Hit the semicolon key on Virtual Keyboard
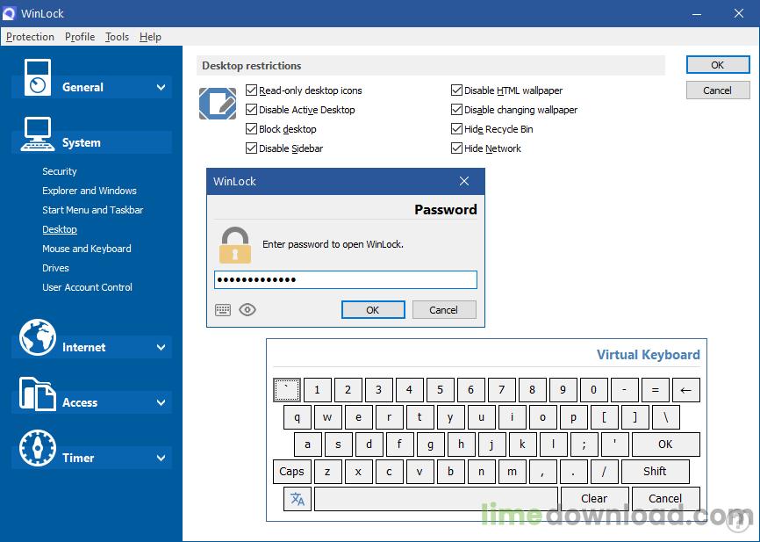The width and height of the screenshot is (760, 542). 584,444
